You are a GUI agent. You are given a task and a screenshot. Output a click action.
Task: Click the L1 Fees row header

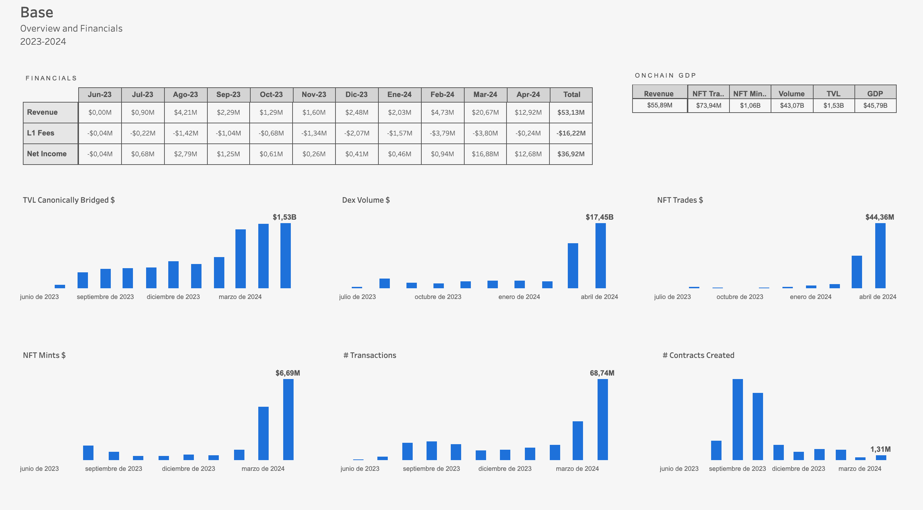[x=51, y=133]
